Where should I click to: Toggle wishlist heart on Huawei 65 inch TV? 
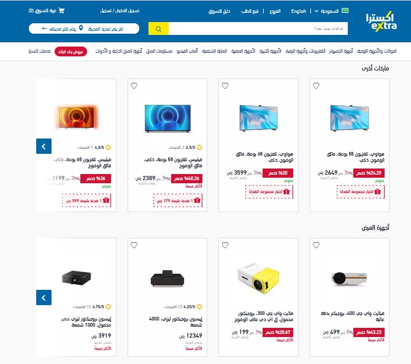pyautogui.click(x=225, y=86)
